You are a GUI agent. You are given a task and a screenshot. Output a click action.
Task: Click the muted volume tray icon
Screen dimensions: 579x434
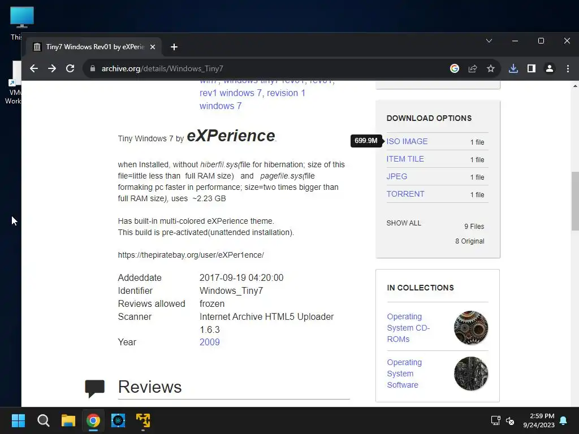[x=510, y=420]
